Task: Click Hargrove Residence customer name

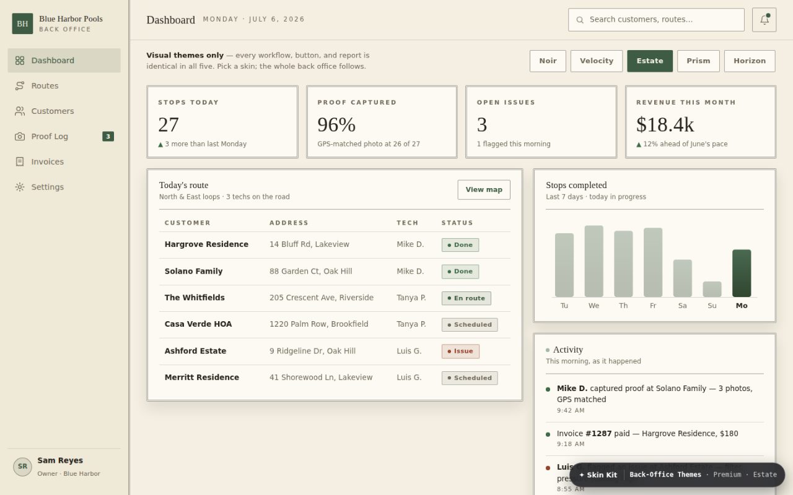Action: [206, 244]
